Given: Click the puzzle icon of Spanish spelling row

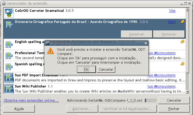Looking at the screenshot, I should 9,67.
